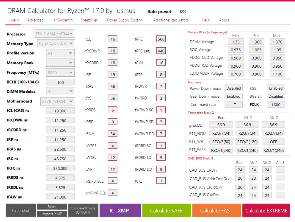Click the tCKE value 1
295x222 pixels.
pos(161,181)
